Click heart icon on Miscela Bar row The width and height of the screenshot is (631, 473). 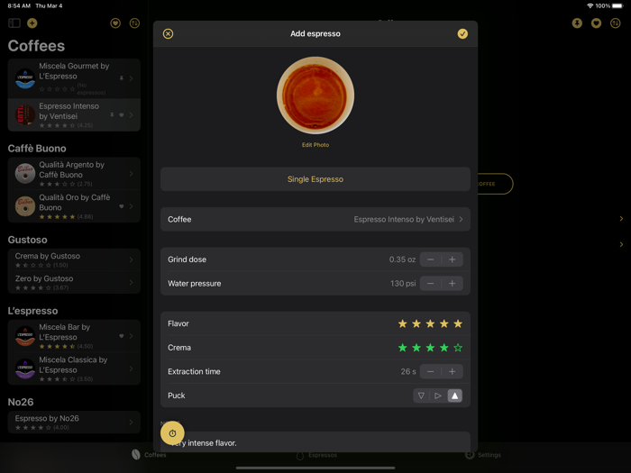[x=122, y=336]
